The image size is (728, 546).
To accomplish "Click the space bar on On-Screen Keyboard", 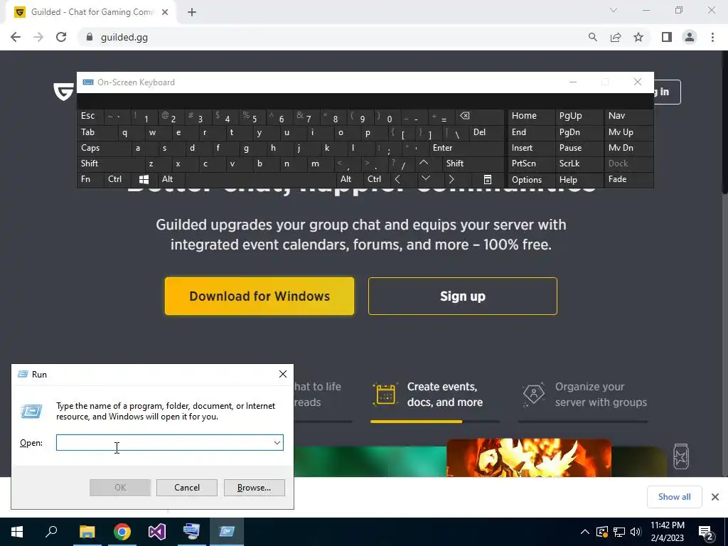I will (x=261, y=180).
